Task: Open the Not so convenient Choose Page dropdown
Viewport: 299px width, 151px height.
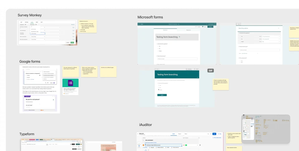Action: pos(38,37)
